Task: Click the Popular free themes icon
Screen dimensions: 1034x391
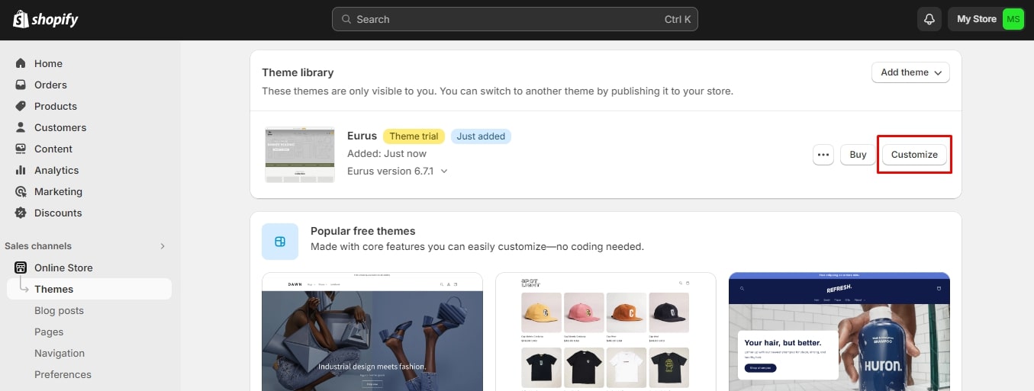Action: (280, 242)
